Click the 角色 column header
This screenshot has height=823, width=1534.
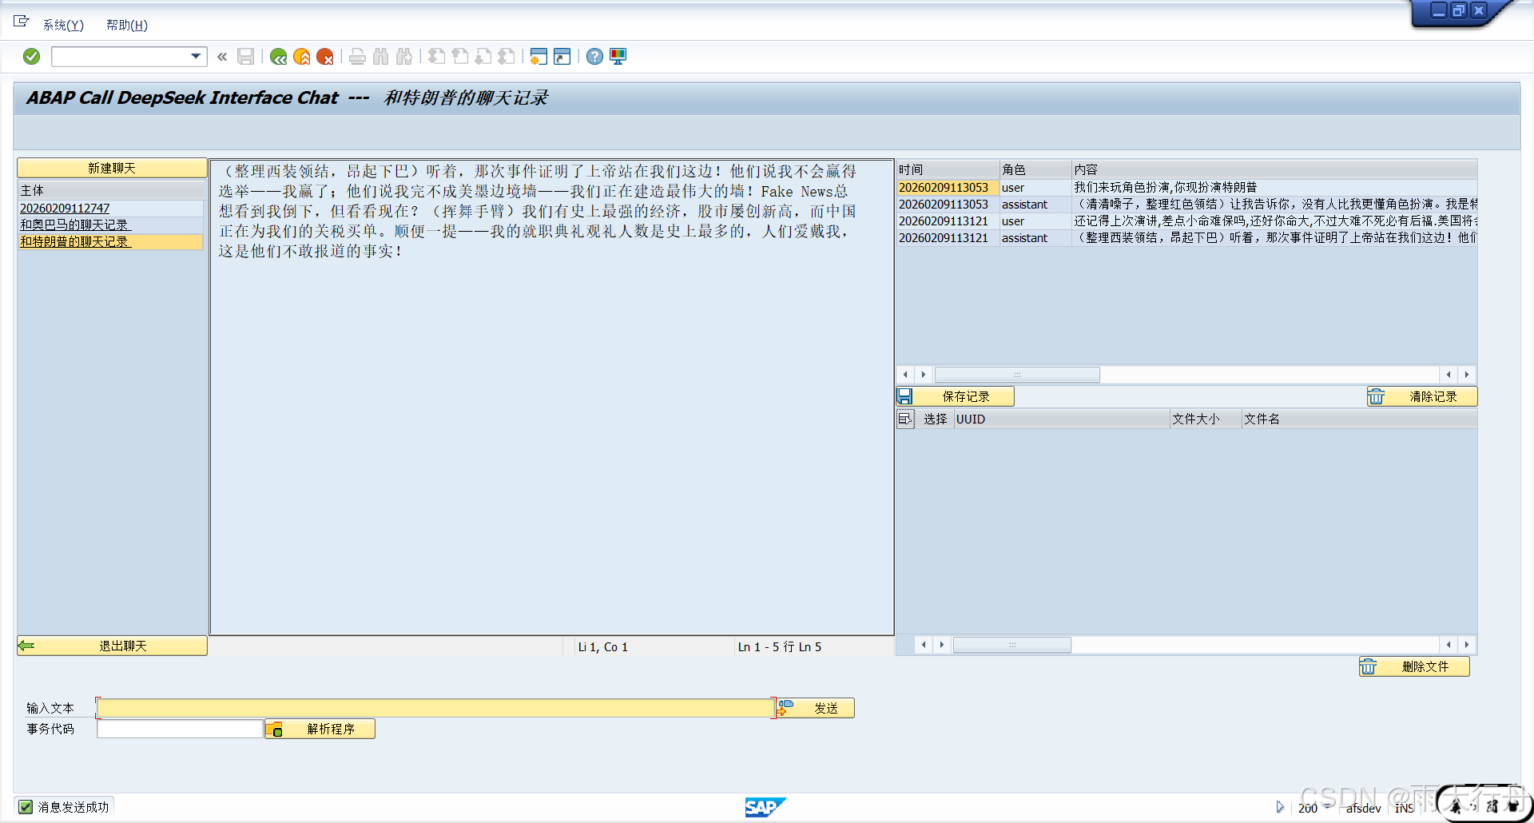point(1035,169)
